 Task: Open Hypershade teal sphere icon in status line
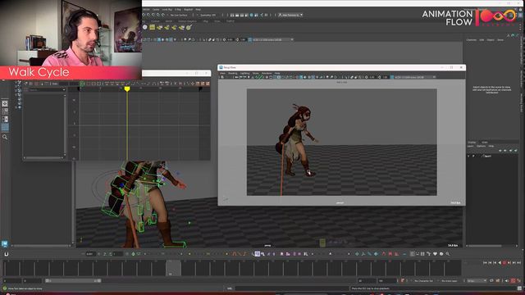252,15
